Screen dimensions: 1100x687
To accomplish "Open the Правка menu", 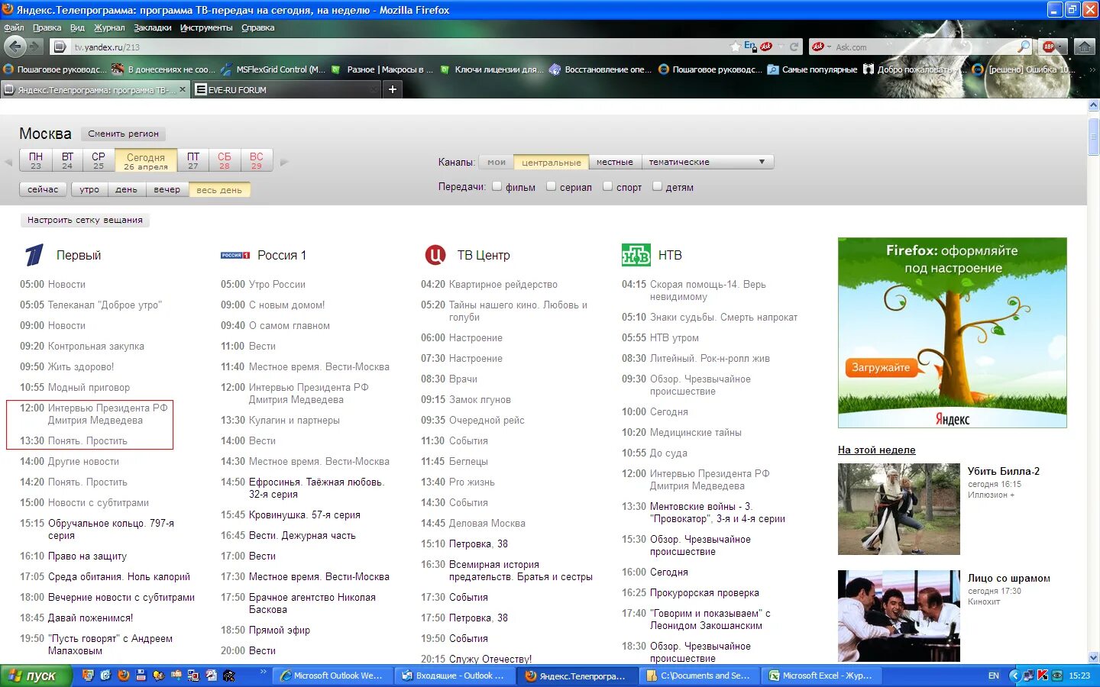I will [x=47, y=27].
